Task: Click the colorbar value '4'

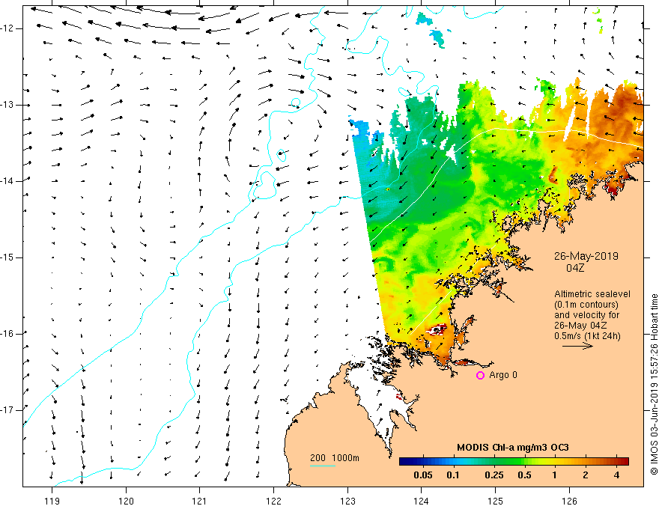Action: (616, 475)
